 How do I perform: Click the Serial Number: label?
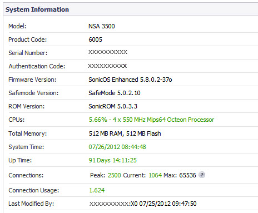28,53
